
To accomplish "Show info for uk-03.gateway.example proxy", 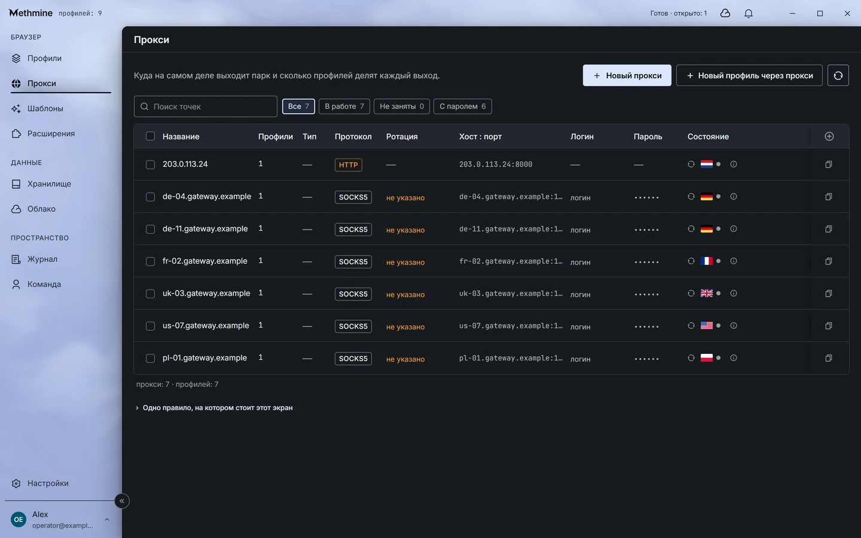I will point(734,294).
